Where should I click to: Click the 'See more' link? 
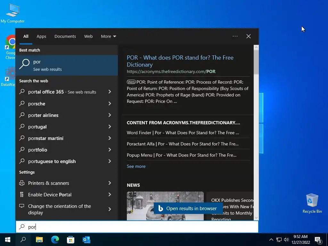136,166
